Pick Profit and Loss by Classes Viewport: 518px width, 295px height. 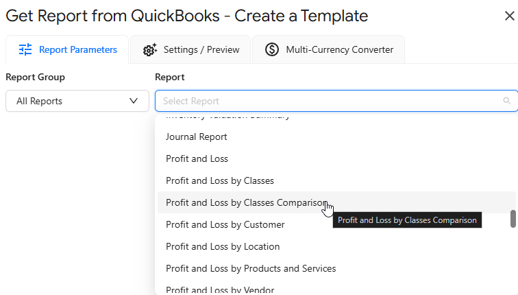(x=220, y=180)
